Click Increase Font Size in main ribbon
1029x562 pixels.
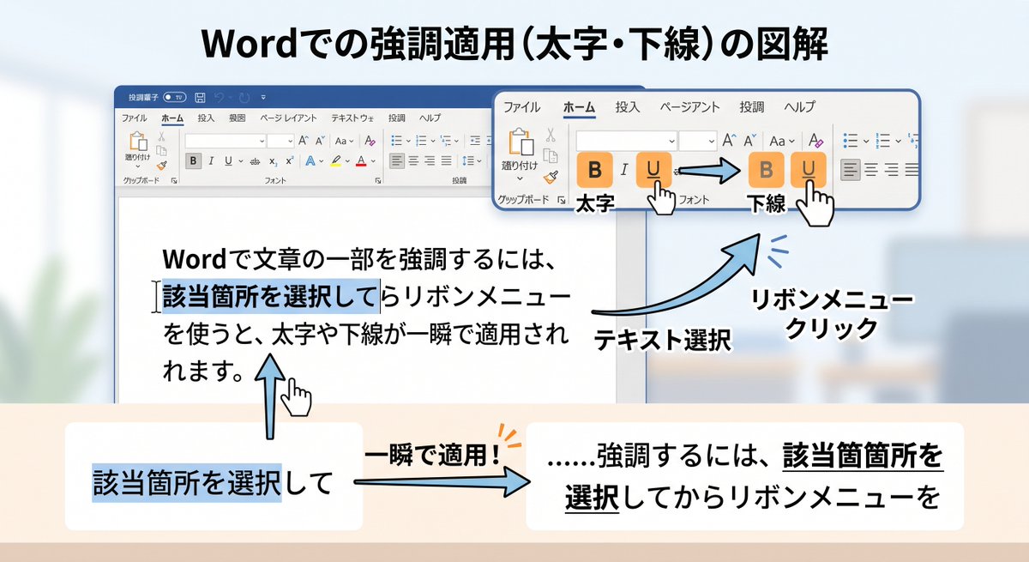point(304,141)
